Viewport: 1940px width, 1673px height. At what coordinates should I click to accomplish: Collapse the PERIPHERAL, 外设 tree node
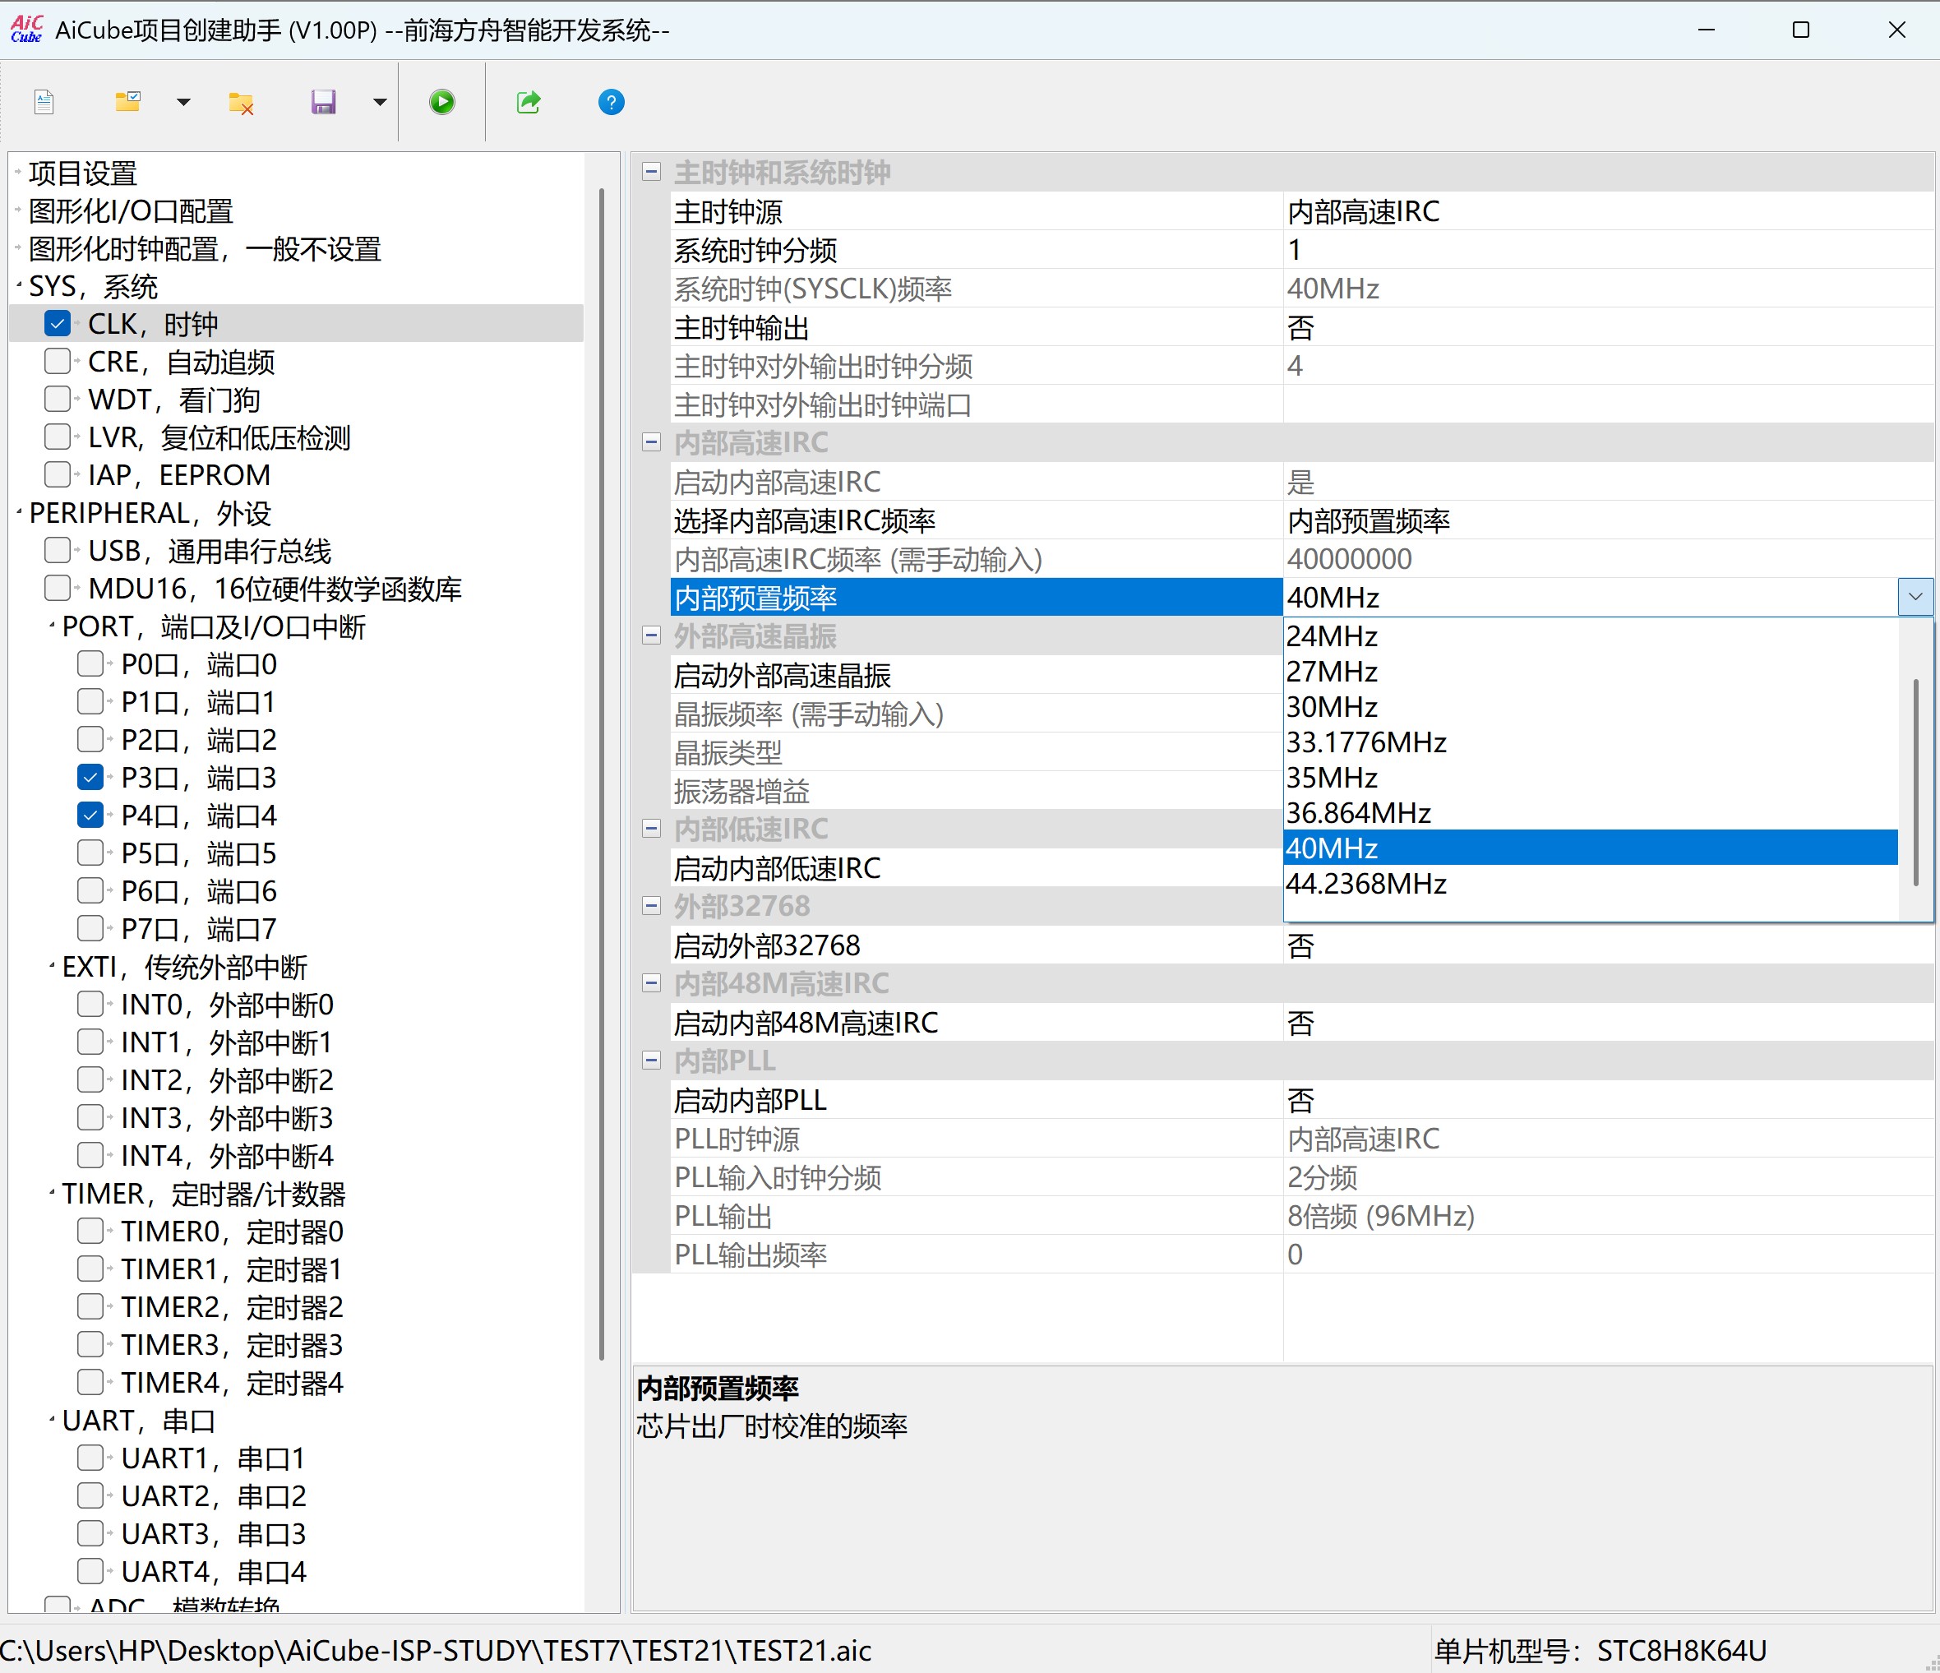tap(19, 511)
